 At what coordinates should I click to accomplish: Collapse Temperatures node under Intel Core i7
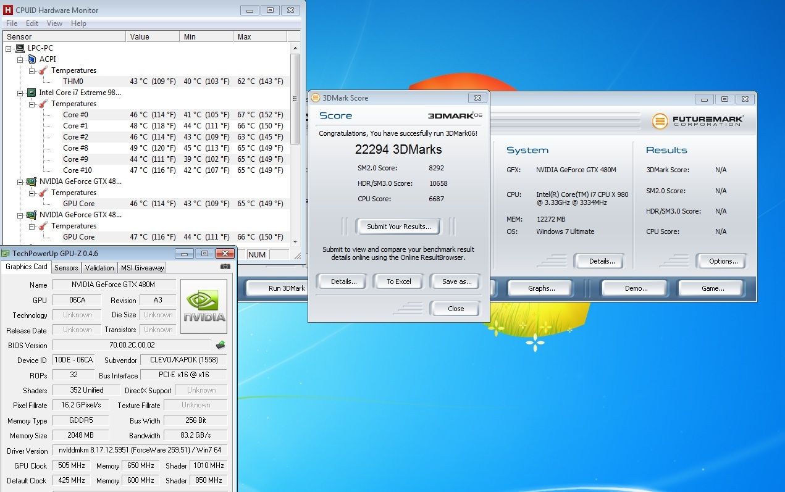click(32, 104)
